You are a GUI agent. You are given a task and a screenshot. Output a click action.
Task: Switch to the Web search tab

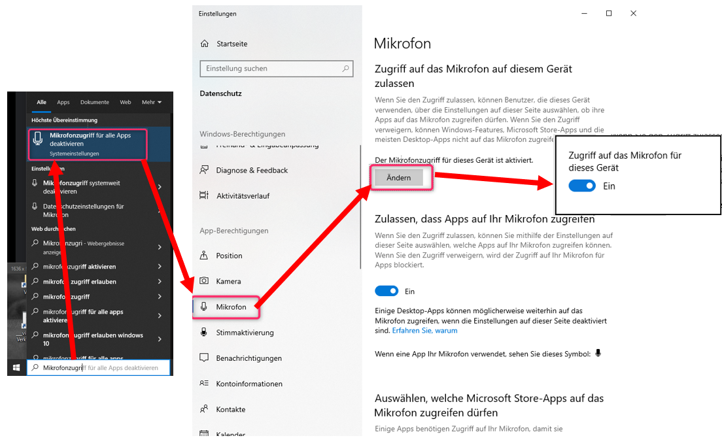coord(126,102)
